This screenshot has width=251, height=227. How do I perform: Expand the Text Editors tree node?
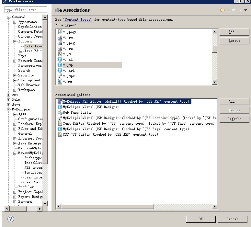[21, 51]
